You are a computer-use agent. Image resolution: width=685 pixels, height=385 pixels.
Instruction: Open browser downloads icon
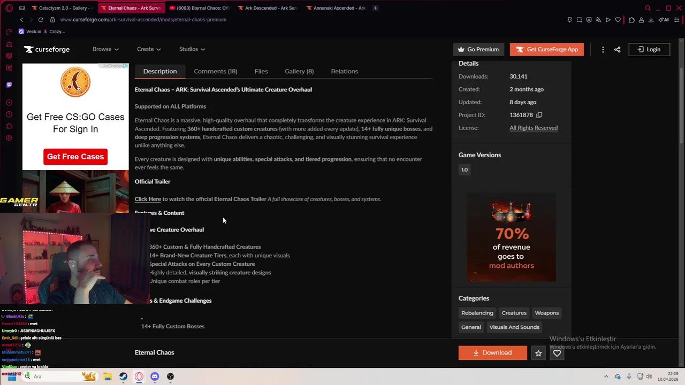click(651, 20)
